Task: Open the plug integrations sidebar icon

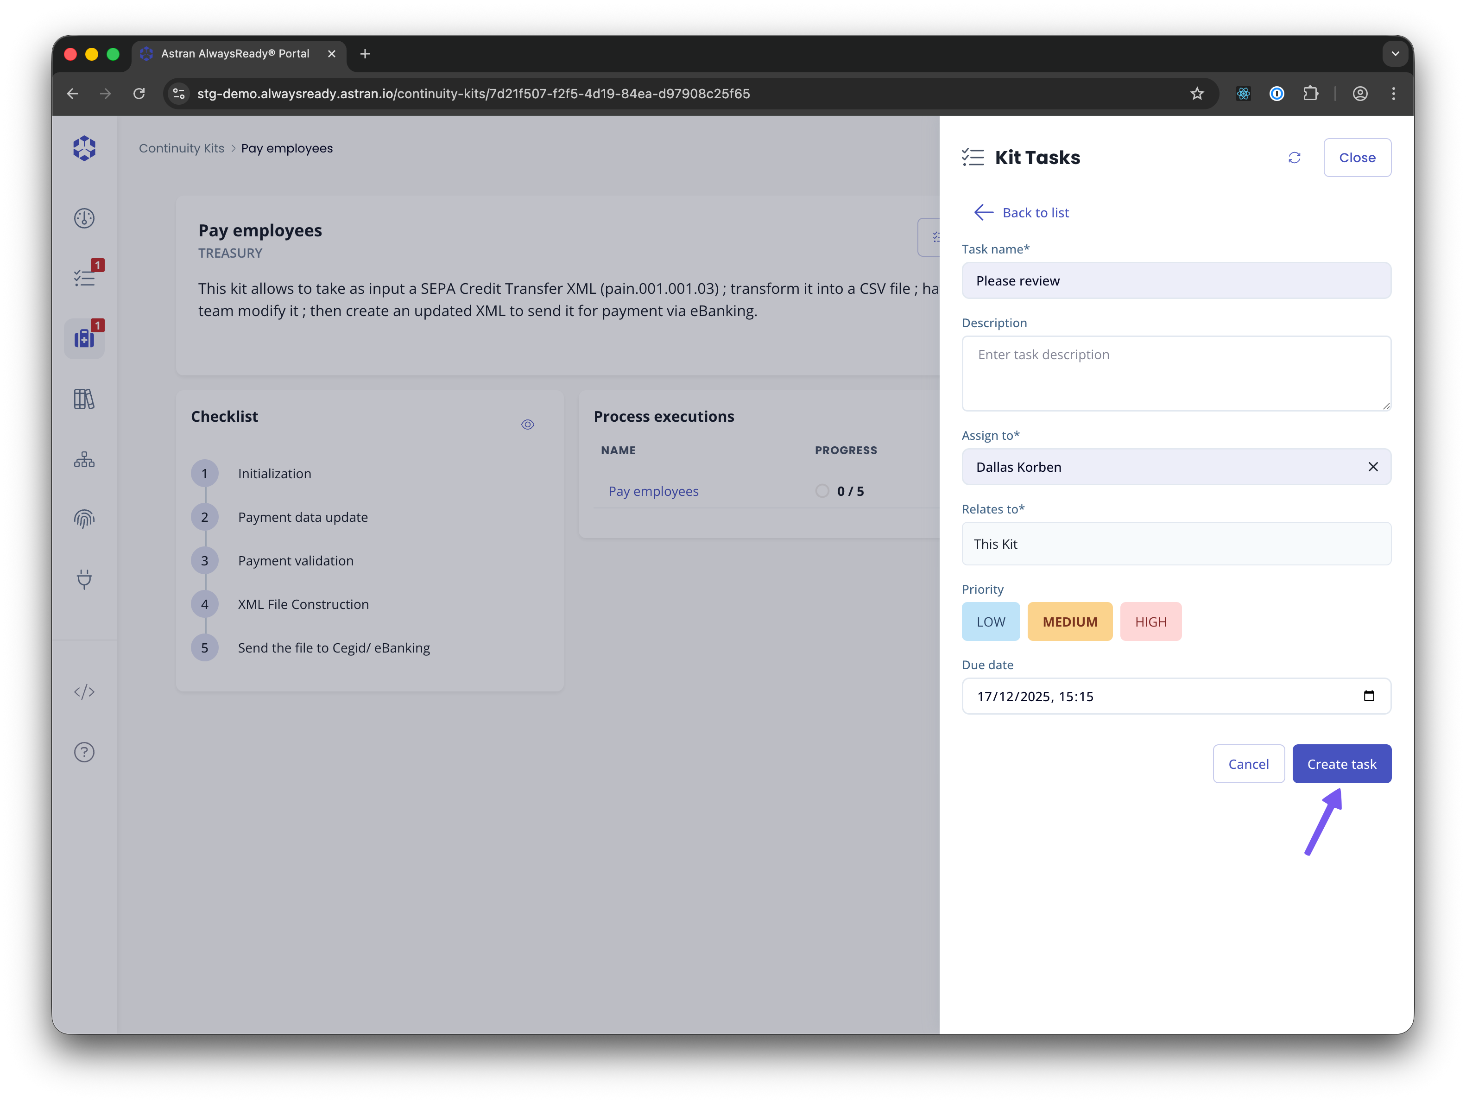Action: tap(84, 579)
